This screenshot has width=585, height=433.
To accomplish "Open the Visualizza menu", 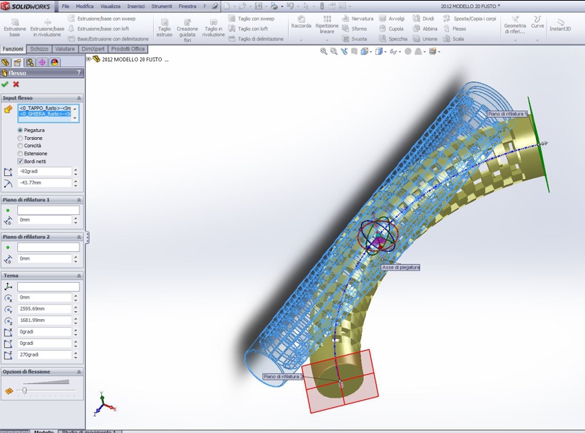I will pos(110,6).
